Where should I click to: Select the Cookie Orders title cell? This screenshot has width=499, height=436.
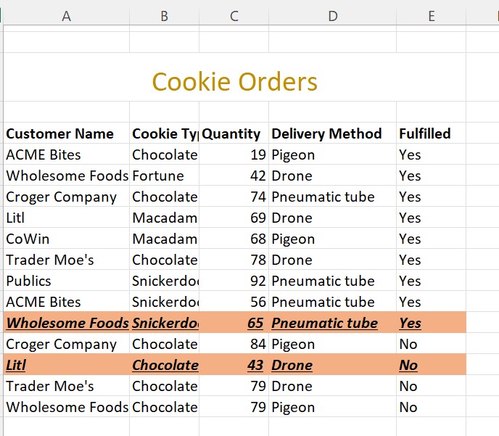234,81
